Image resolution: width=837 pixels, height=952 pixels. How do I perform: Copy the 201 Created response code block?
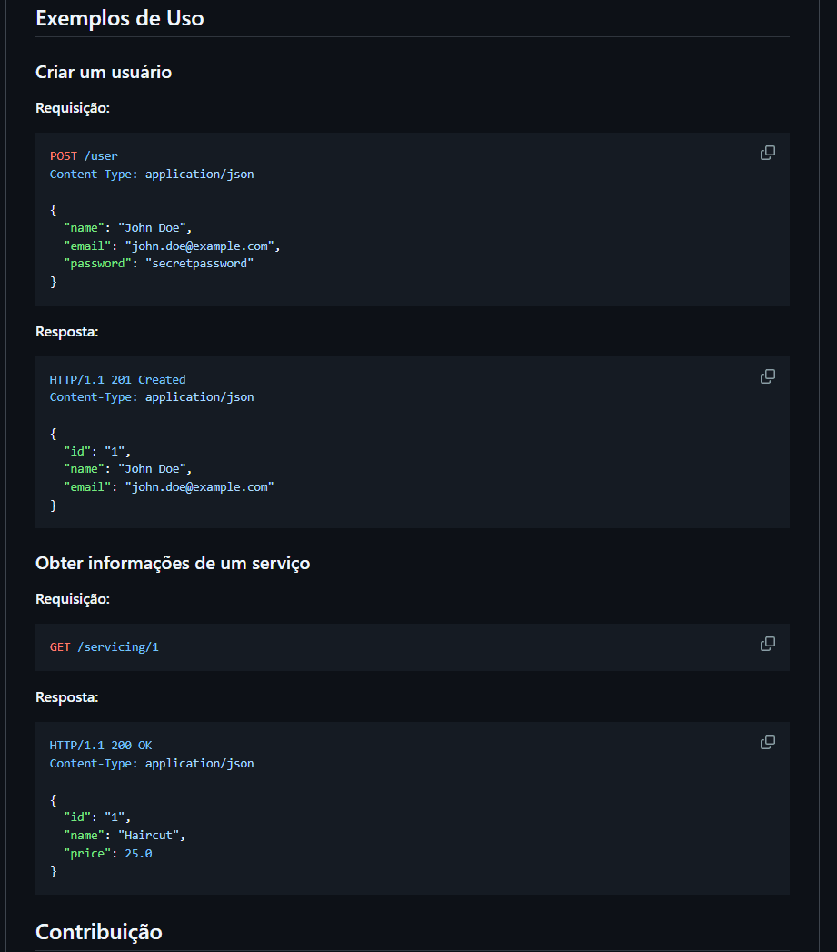768,376
